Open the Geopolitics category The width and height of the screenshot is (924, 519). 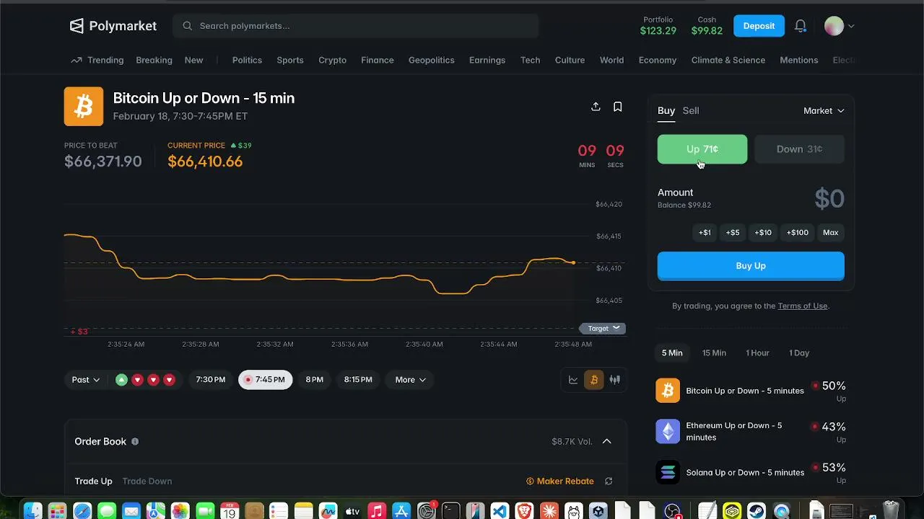pyautogui.click(x=432, y=60)
